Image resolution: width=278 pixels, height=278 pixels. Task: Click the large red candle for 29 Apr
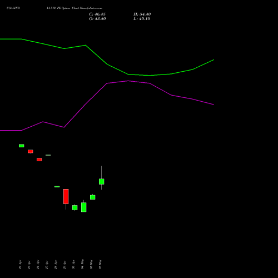[x=66, y=196]
